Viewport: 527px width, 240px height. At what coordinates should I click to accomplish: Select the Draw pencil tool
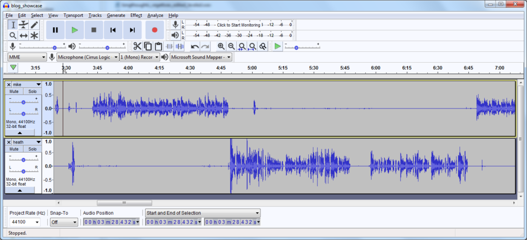coord(34,25)
